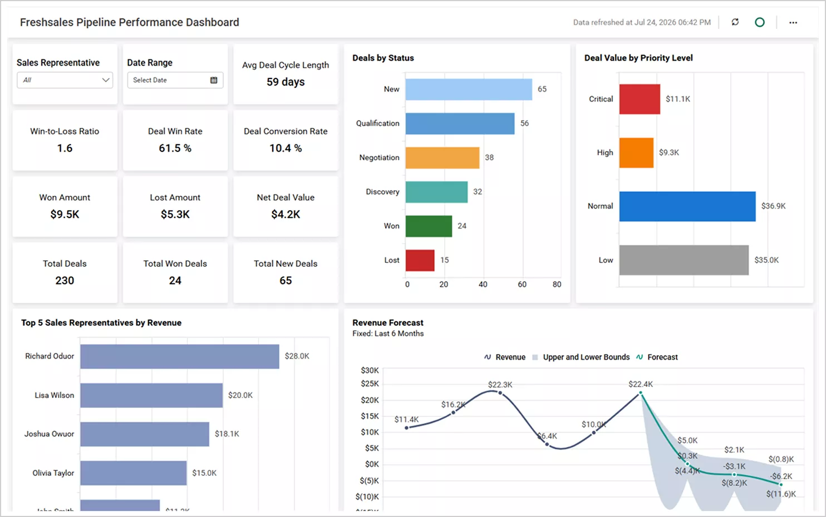
Task: Click the Fixed: Last 6 Months subtitle
Action: 388,334
